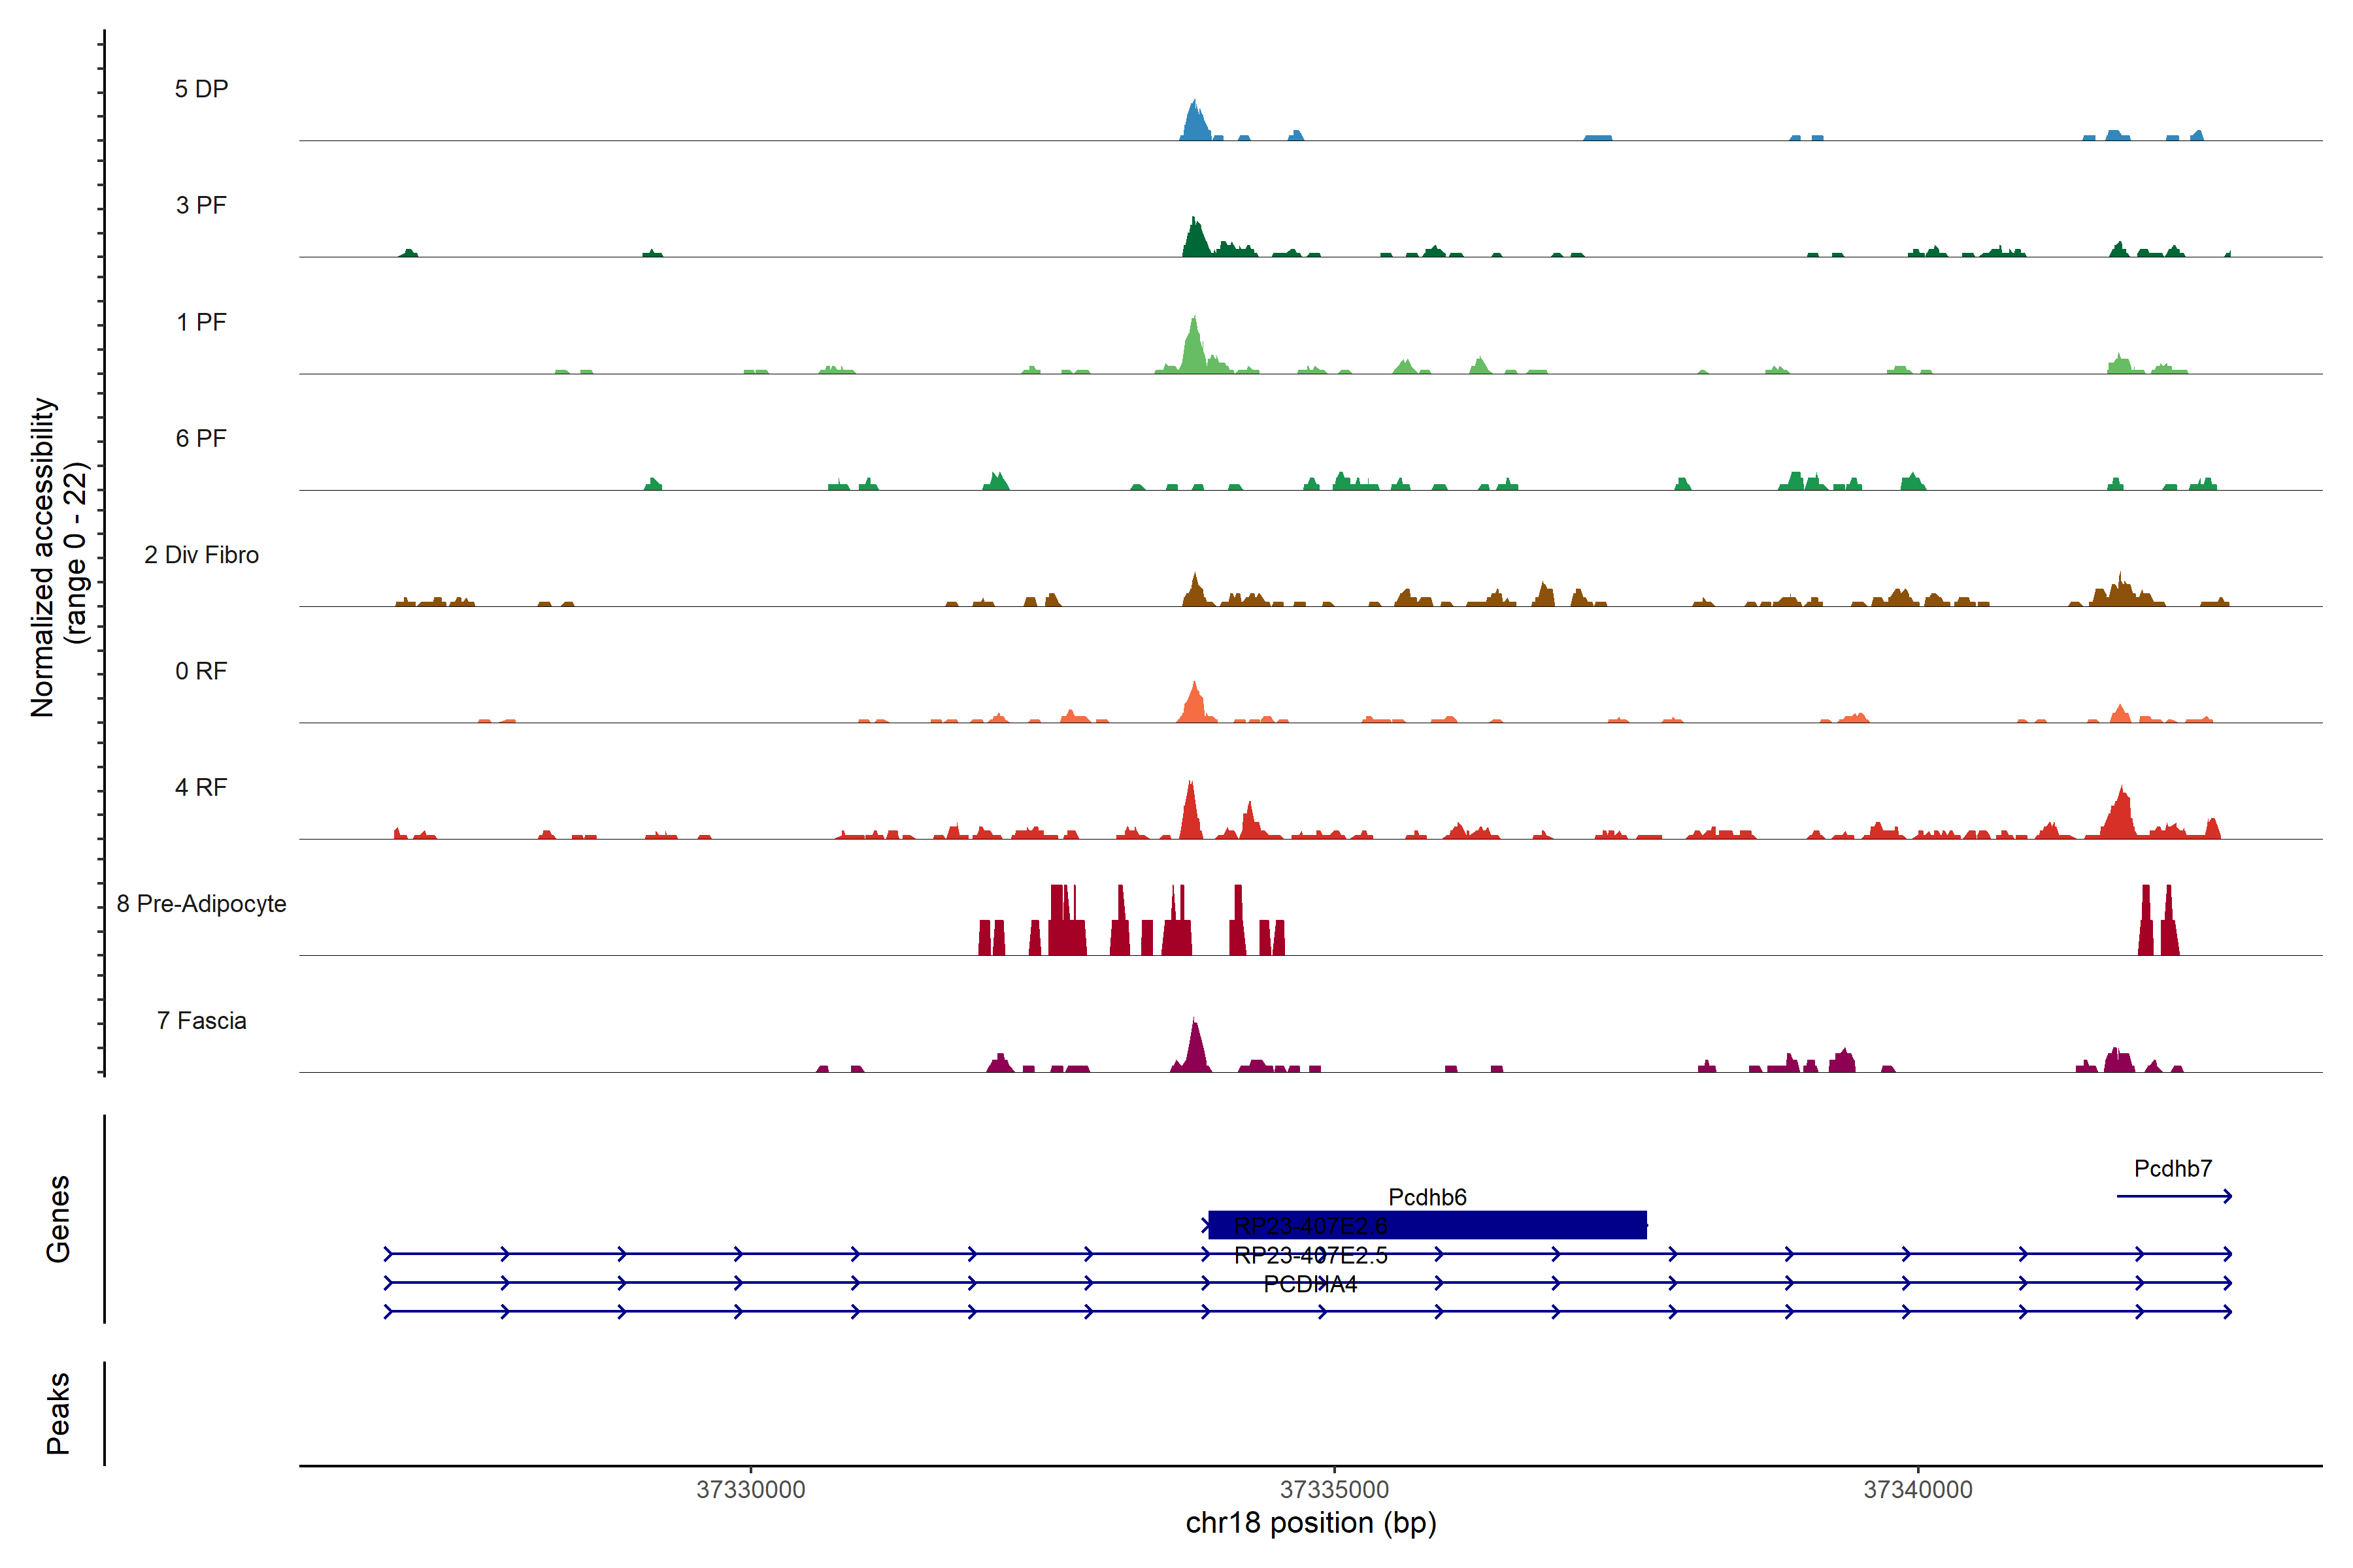Click the Pcdhb7 gene arrow line

pyautogui.click(x=2172, y=1196)
